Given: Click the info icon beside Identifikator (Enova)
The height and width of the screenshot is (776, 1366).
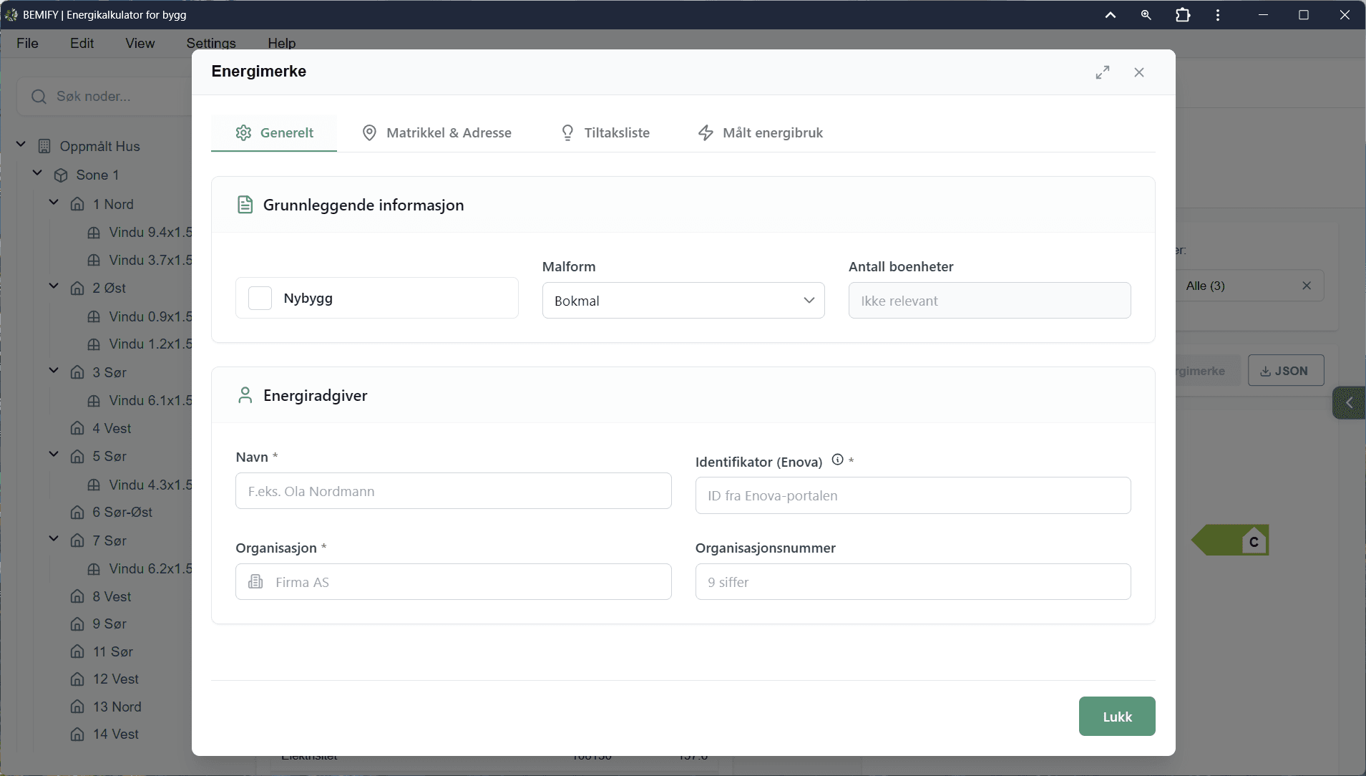Looking at the screenshot, I should 837,460.
